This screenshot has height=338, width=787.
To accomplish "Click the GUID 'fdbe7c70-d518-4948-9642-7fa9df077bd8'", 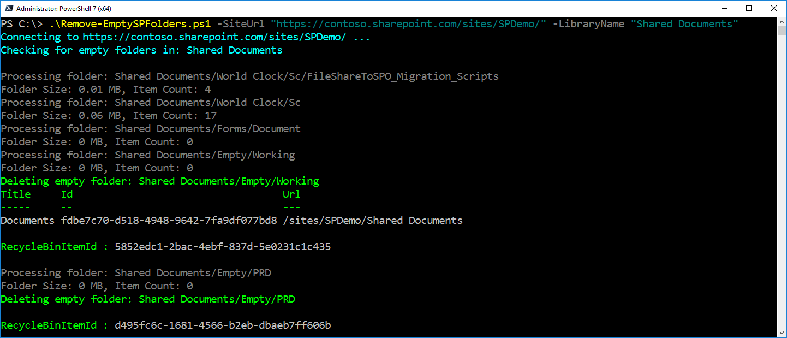I will coord(169,221).
